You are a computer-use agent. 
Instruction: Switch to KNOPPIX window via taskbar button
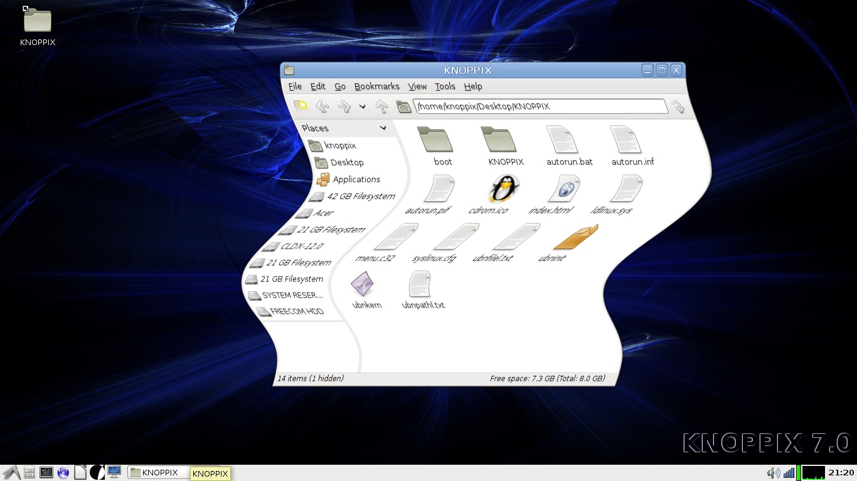(x=159, y=473)
